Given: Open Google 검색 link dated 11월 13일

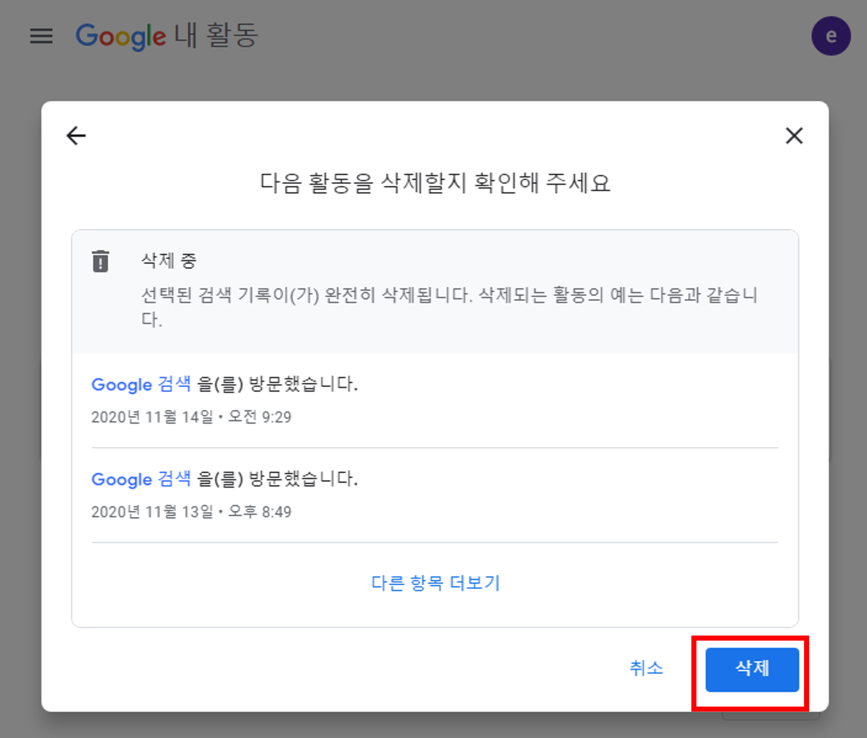Looking at the screenshot, I should [141, 479].
